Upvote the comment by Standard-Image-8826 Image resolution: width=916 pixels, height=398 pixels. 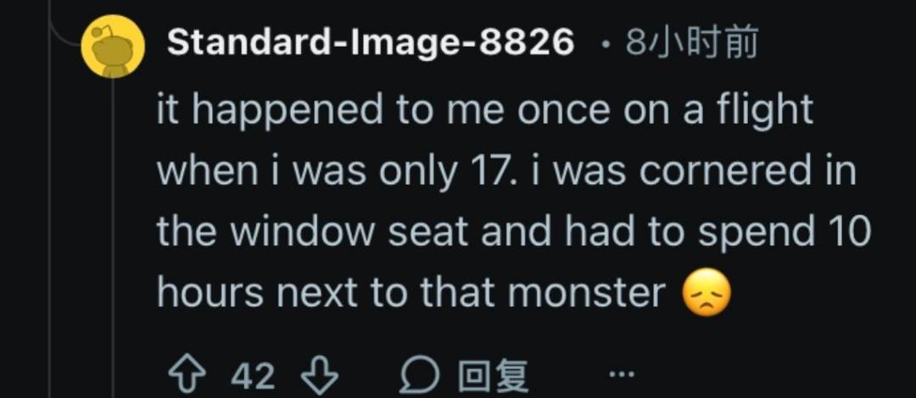tap(190, 374)
